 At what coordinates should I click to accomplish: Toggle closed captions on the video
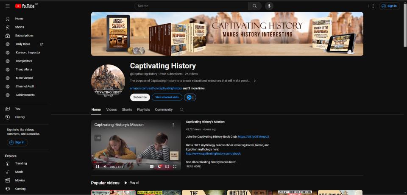(x=152, y=167)
